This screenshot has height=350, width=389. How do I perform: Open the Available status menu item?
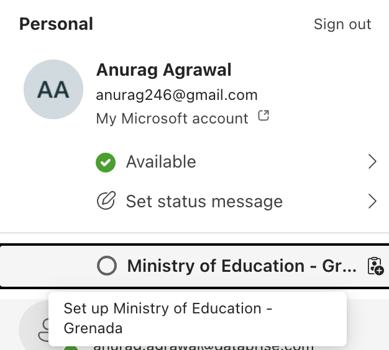161,162
